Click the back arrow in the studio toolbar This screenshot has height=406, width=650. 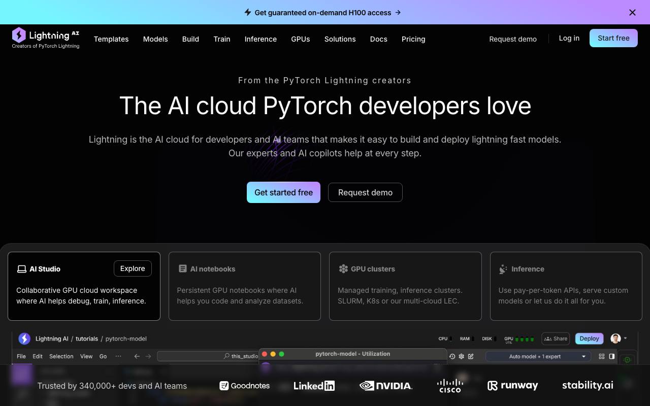(x=137, y=356)
